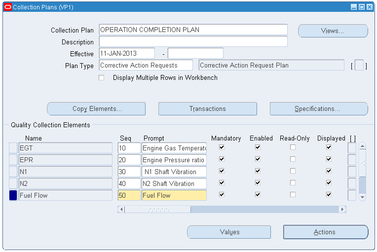Image resolution: width=377 pixels, height=252 pixels.
Task: Open the Transactions window
Action: [x=207, y=109]
